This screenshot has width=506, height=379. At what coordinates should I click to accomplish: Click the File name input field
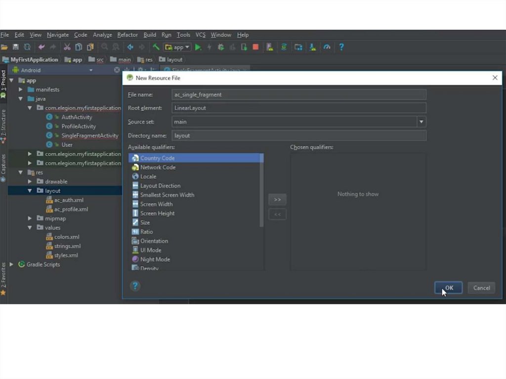click(x=298, y=94)
